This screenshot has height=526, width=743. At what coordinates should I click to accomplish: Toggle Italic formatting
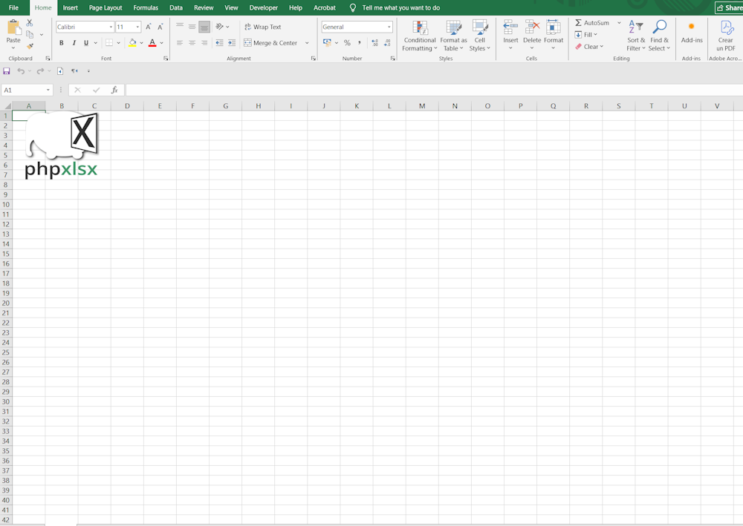coord(74,43)
